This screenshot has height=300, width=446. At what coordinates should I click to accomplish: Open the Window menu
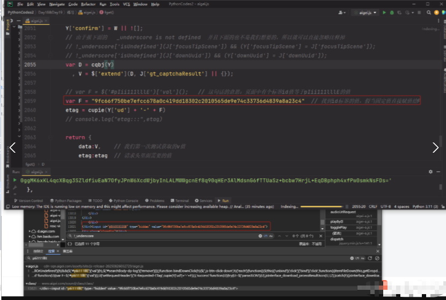click(x=140, y=4)
